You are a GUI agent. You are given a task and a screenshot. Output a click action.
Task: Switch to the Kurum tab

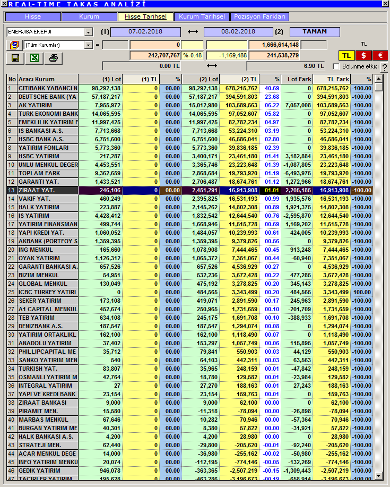[89, 17]
